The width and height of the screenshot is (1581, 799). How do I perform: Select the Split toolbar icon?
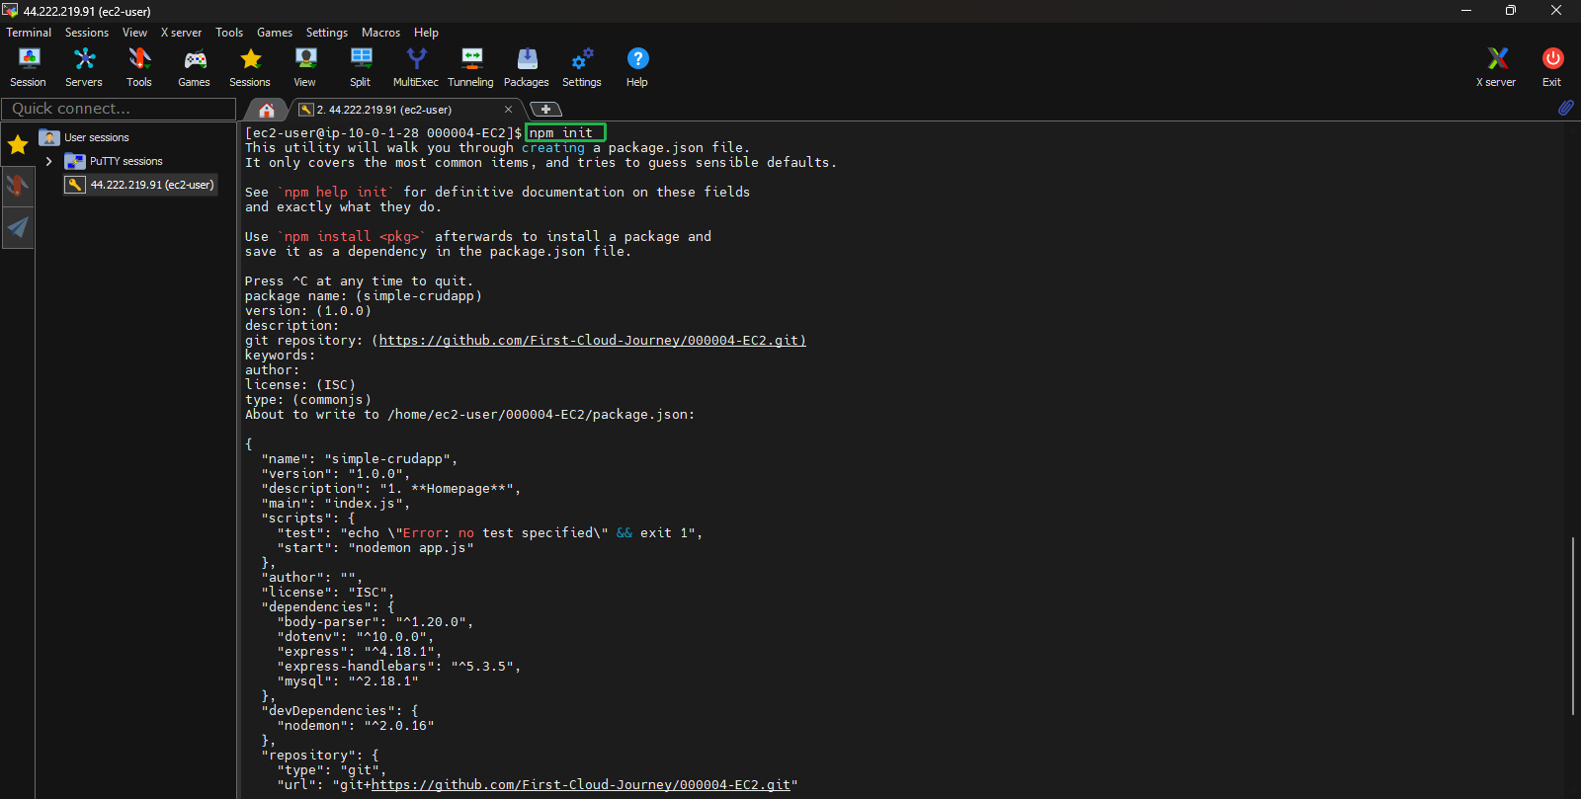[361, 67]
